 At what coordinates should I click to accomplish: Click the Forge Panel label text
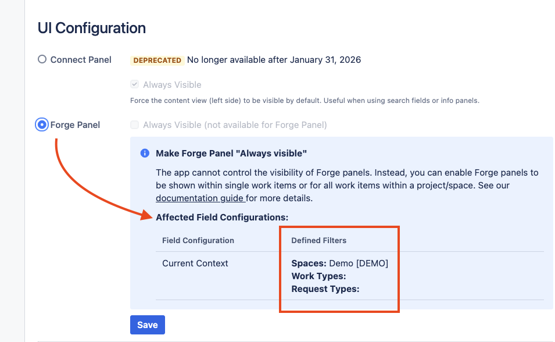(x=75, y=125)
